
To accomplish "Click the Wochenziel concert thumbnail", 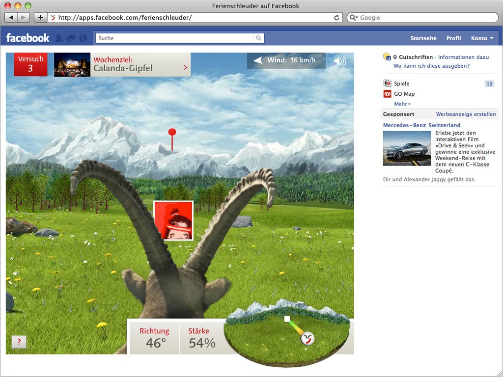I will click(x=72, y=65).
